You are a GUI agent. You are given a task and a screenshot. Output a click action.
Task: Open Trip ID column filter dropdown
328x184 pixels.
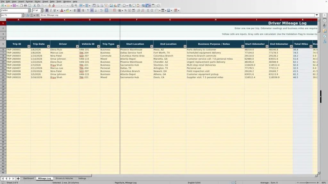(x=29, y=46)
